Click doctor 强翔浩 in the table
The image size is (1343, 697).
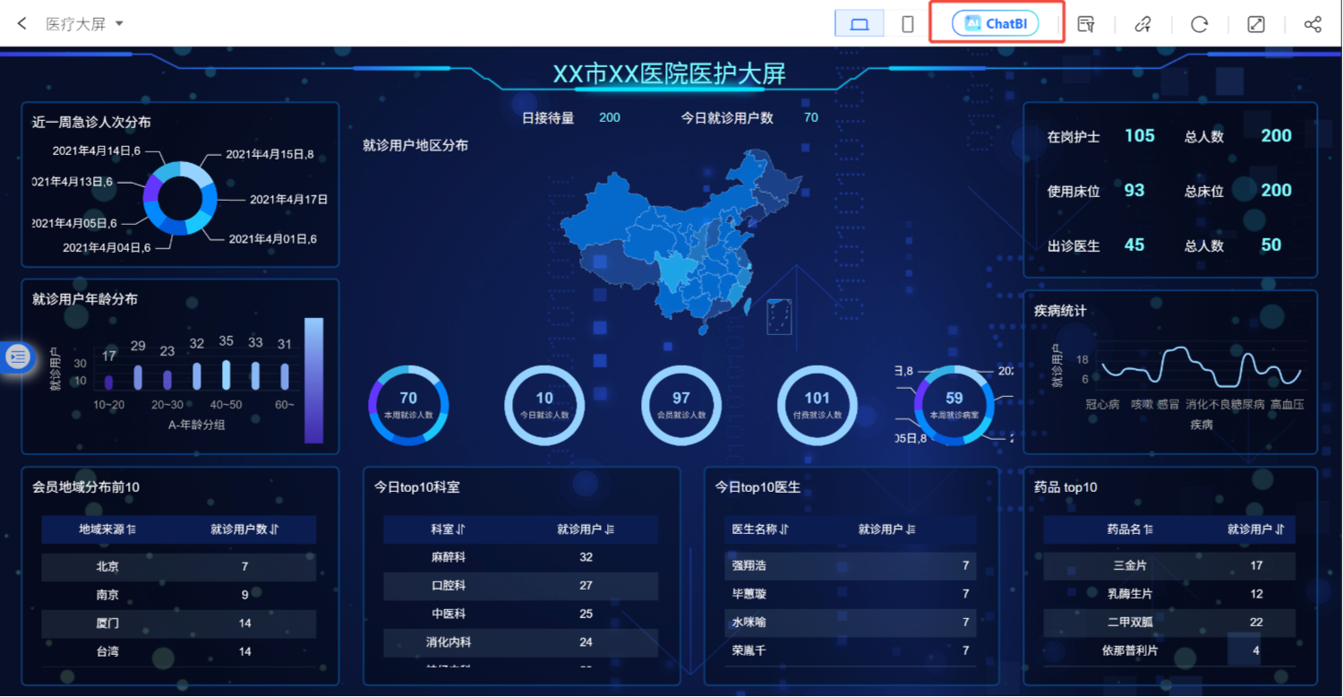(x=748, y=565)
